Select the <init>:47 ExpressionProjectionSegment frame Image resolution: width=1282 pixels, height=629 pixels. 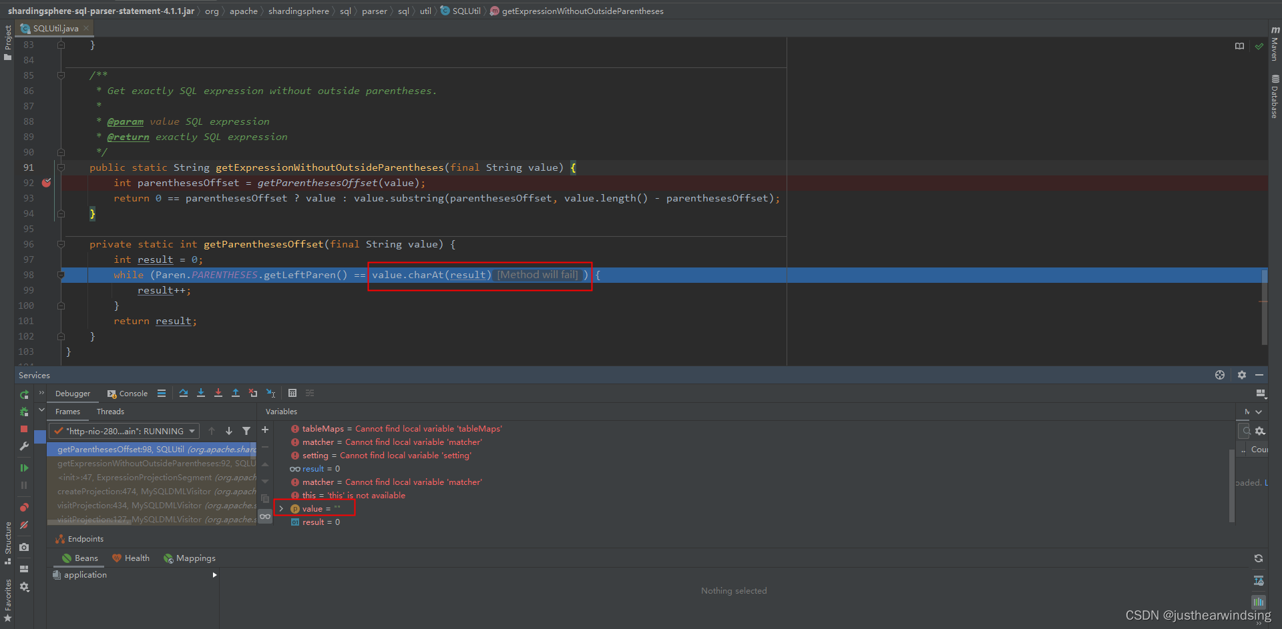(152, 478)
